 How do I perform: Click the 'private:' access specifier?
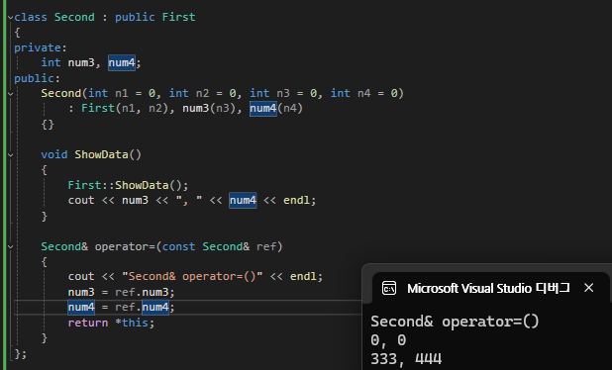pyautogui.click(x=41, y=47)
